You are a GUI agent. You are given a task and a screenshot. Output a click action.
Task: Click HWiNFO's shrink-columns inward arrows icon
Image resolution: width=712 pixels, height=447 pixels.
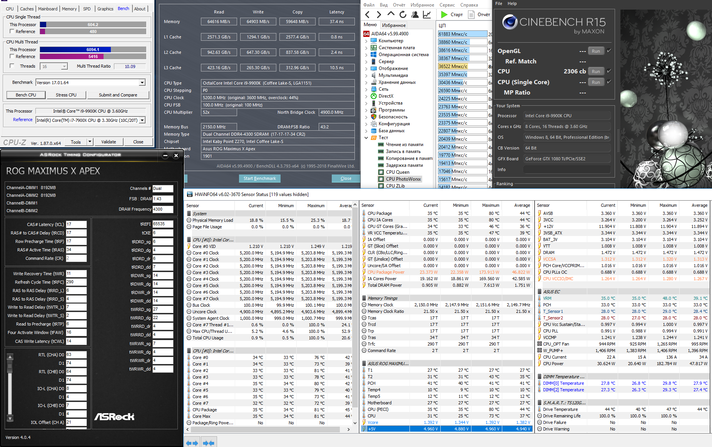point(209,443)
